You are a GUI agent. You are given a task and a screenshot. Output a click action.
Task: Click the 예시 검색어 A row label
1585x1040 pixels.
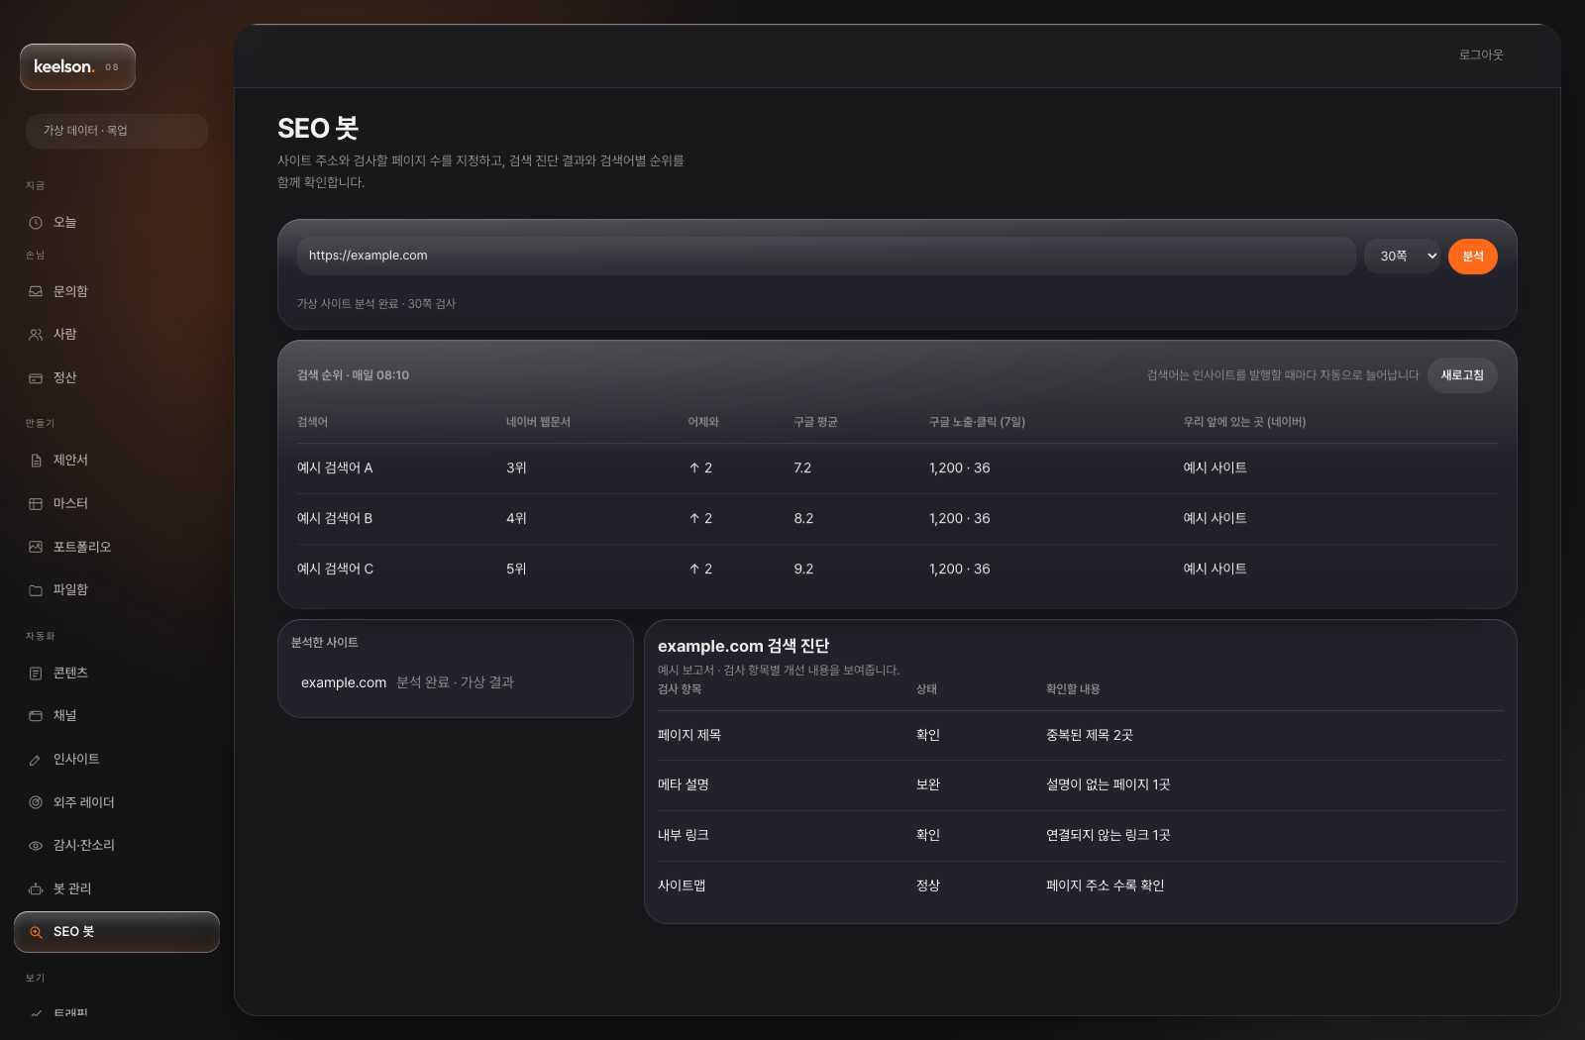[x=335, y=468]
